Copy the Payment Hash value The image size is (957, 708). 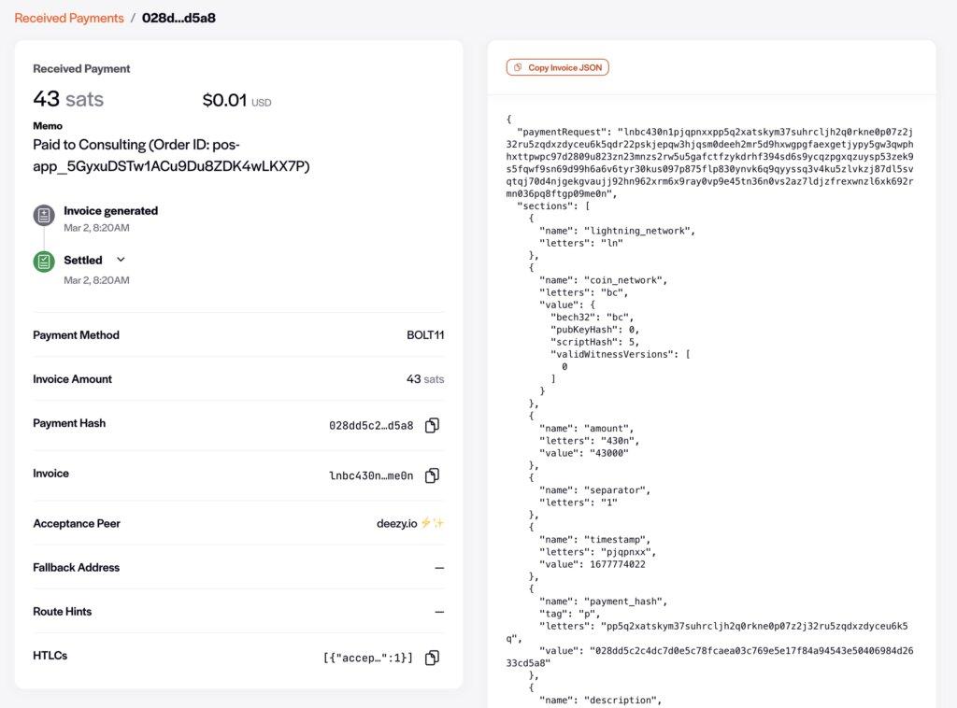[432, 426]
